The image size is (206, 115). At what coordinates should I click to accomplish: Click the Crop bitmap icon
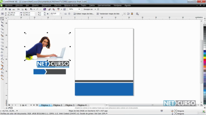[125, 14]
